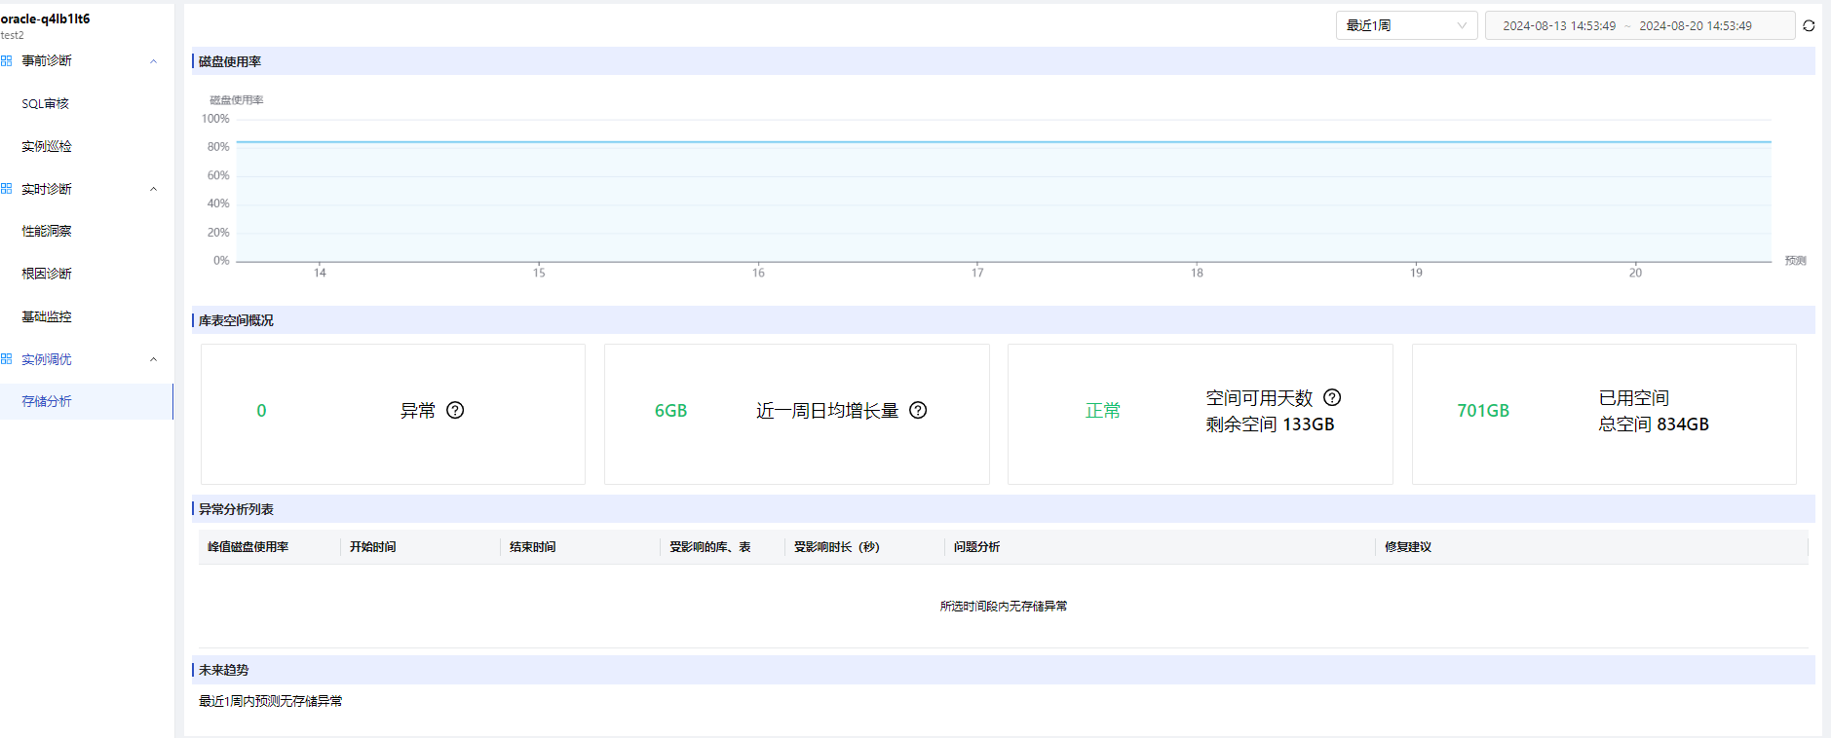Click the 17 date label on the chart axis
This screenshot has width=1831, height=738.
977,273
